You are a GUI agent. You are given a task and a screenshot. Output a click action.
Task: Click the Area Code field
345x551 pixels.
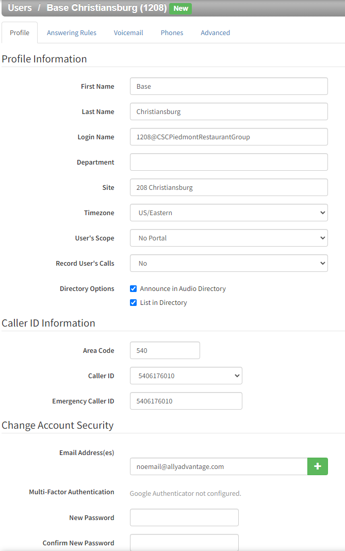point(165,350)
